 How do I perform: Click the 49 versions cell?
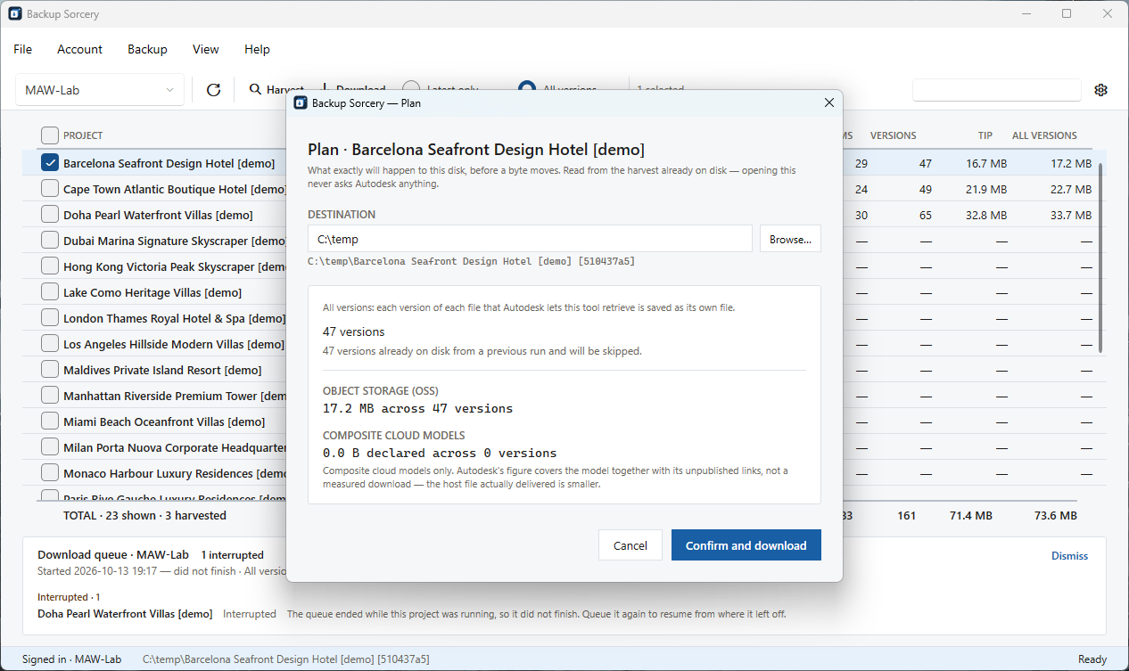925,190
